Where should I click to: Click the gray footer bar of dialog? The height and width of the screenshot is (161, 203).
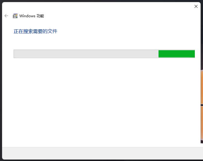point(101,153)
